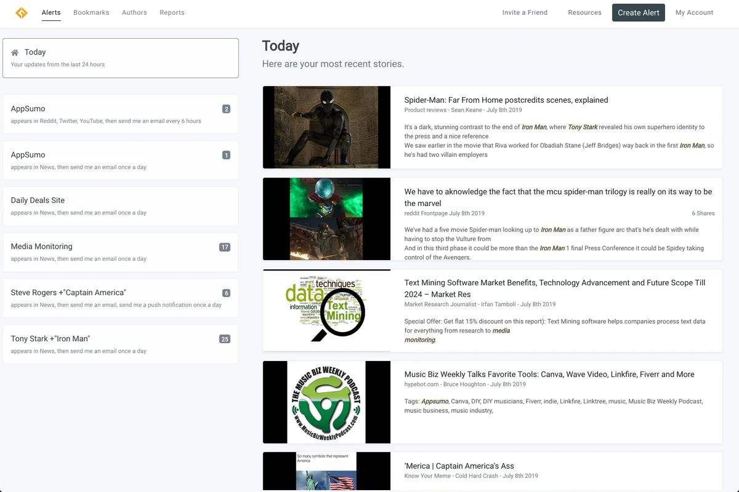Open the Resources menu
The width and height of the screenshot is (739, 492).
pyautogui.click(x=584, y=12)
